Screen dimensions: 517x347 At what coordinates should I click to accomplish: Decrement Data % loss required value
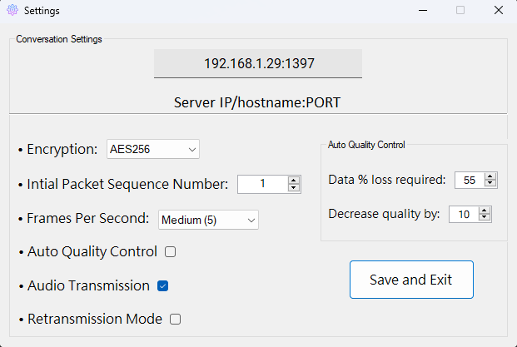point(490,183)
